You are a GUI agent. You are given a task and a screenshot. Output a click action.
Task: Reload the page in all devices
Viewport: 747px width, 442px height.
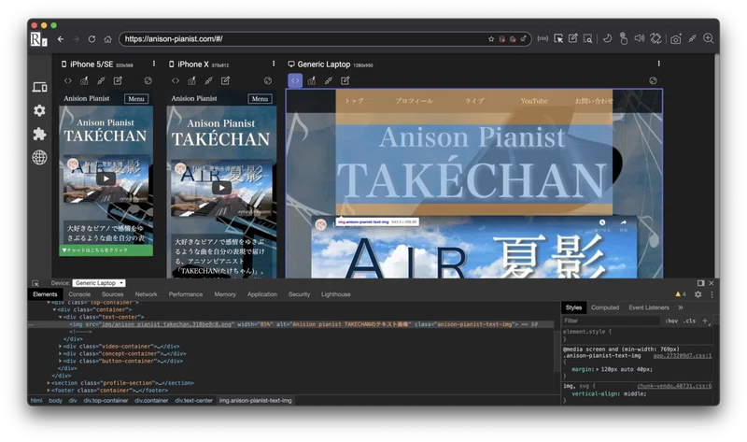92,39
